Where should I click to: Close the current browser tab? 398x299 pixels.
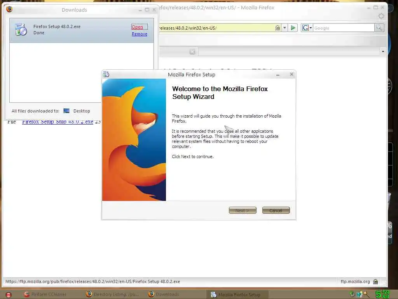pos(192,52)
